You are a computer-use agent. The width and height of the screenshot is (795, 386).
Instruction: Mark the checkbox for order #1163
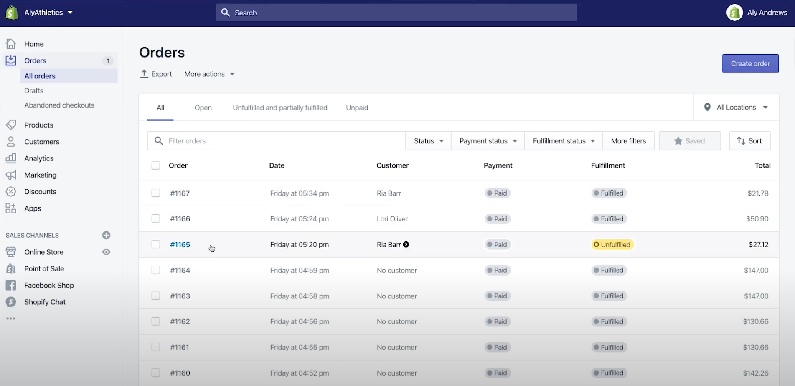click(x=155, y=296)
